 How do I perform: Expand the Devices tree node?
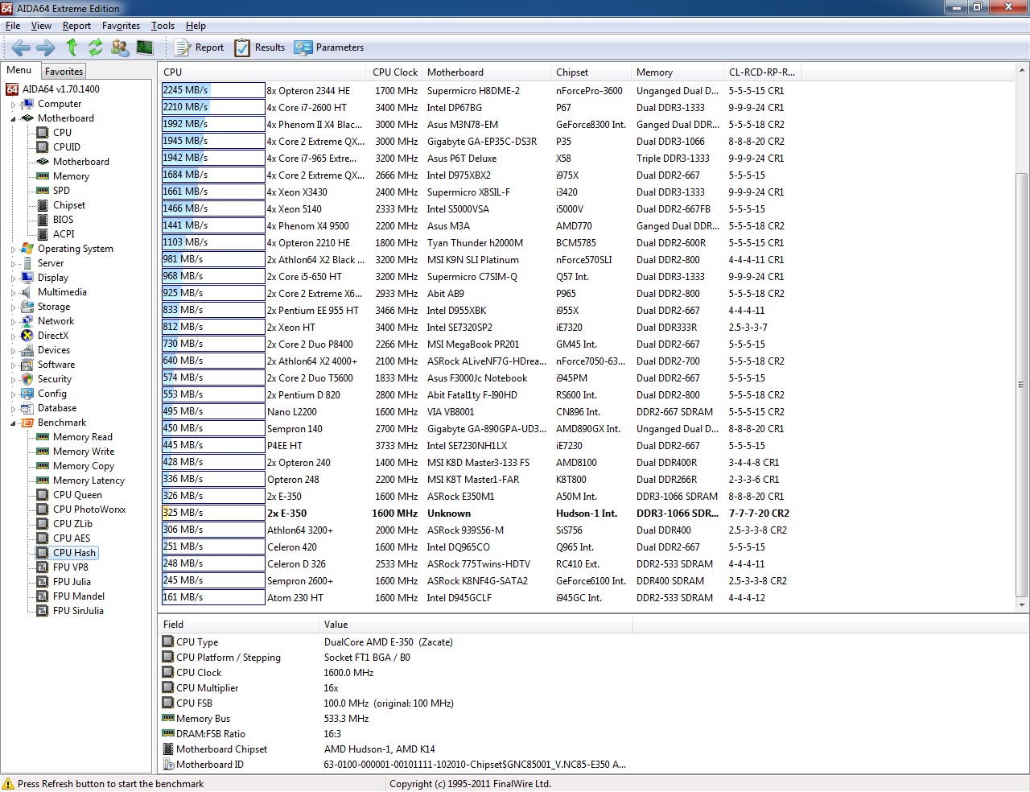coord(13,351)
